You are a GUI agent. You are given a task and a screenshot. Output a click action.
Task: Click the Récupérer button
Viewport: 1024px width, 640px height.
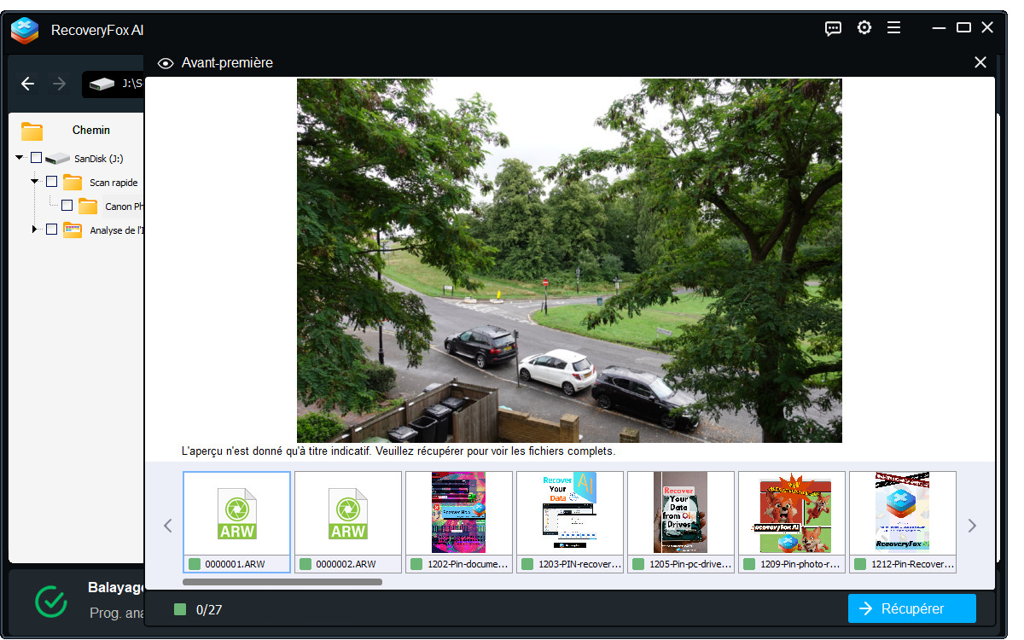click(911, 608)
